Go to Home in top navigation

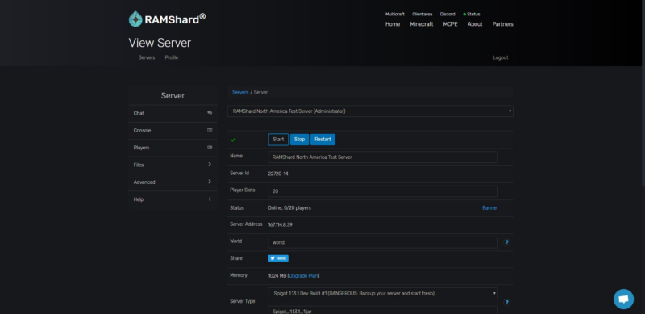[x=393, y=24]
